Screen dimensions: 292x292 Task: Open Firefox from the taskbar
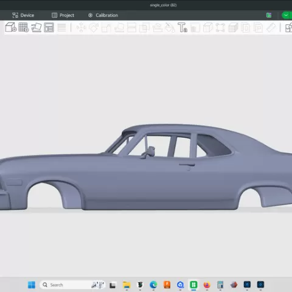click(x=207, y=285)
